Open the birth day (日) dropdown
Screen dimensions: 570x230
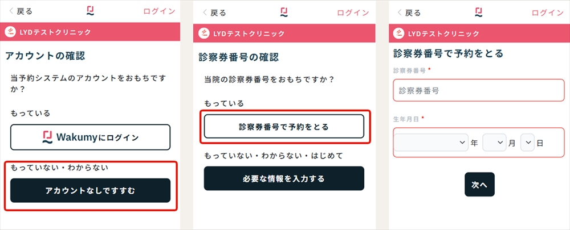click(x=527, y=143)
